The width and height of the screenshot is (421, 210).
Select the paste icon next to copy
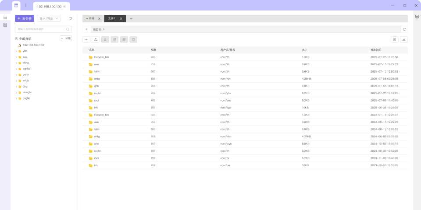124,40
